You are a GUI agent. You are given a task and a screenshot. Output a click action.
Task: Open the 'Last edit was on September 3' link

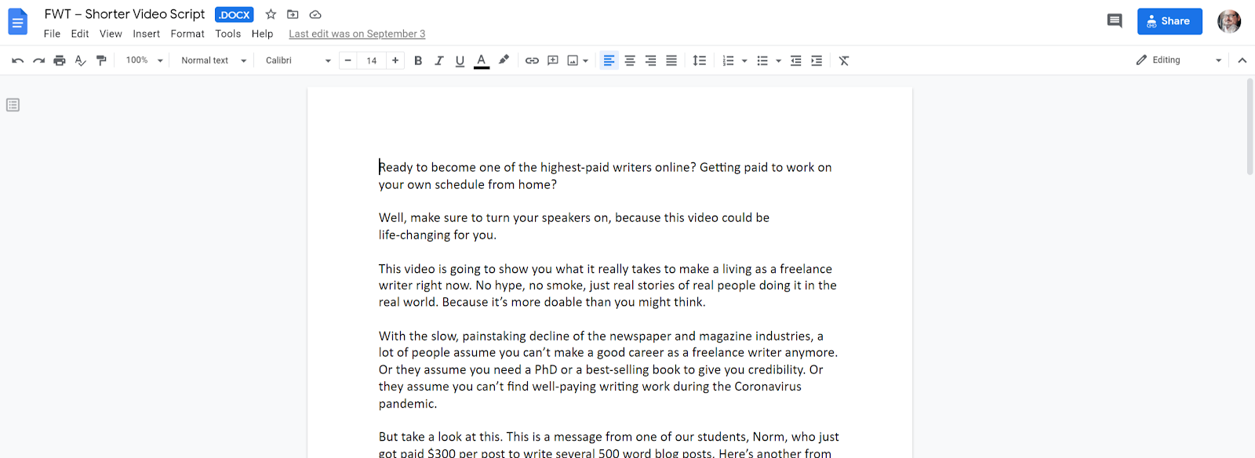(x=357, y=34)
